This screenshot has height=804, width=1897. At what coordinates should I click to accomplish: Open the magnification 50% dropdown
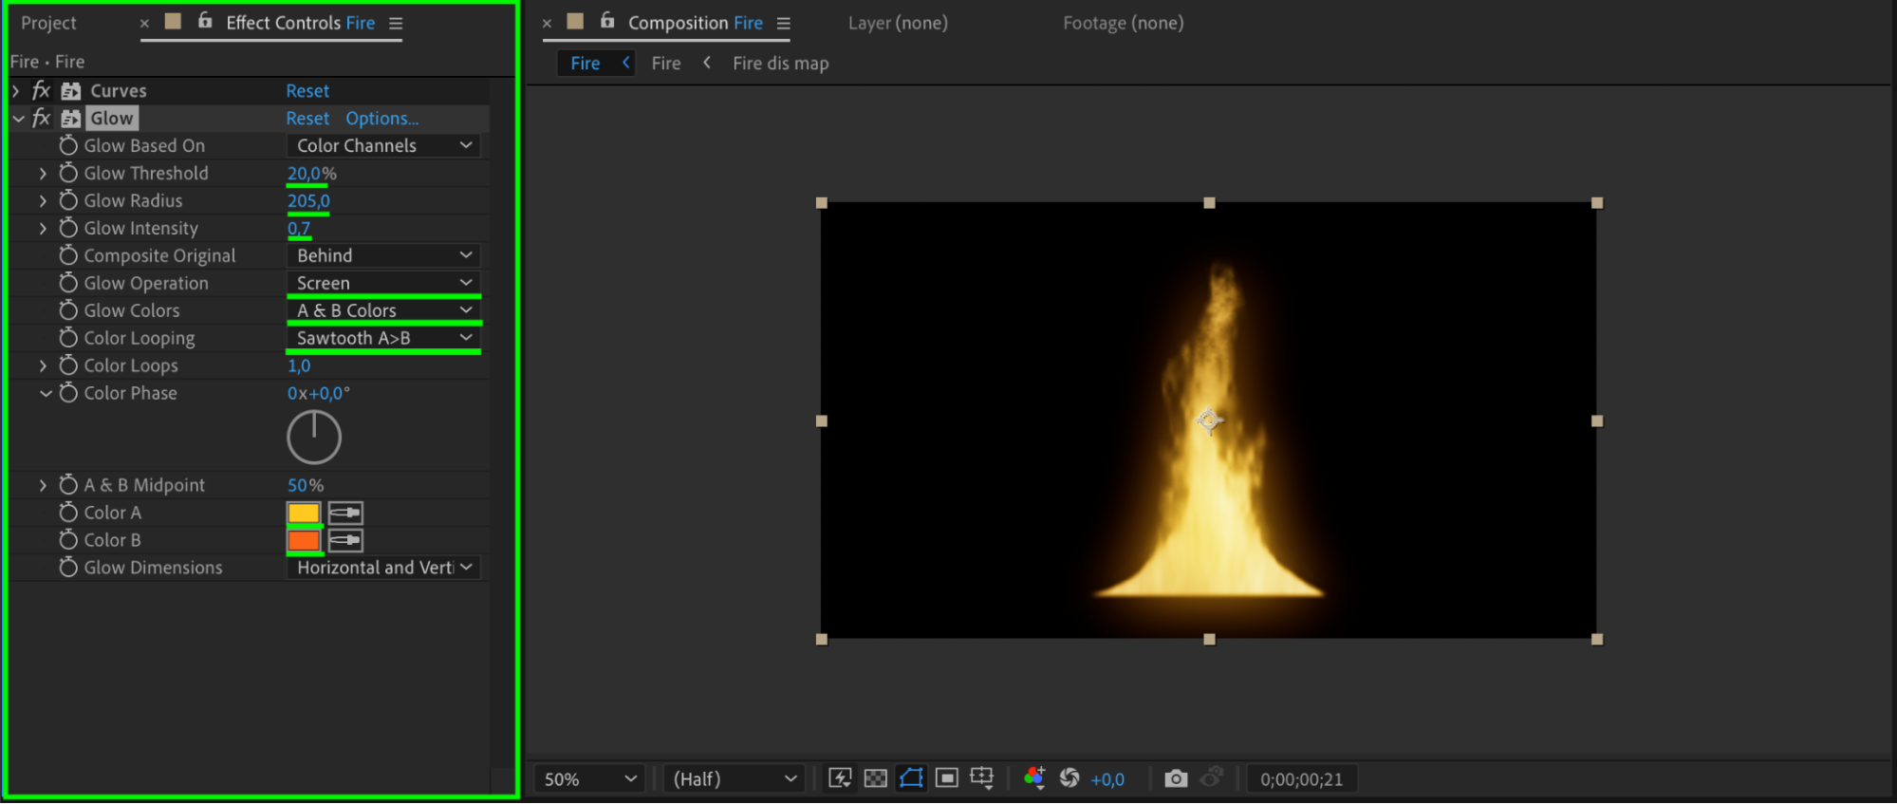[x=588, y=778]
